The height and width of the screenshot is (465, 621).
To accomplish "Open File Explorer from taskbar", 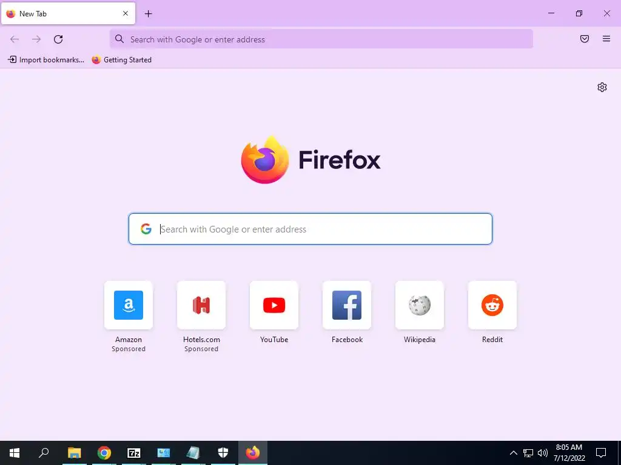I will pos(74,453).
